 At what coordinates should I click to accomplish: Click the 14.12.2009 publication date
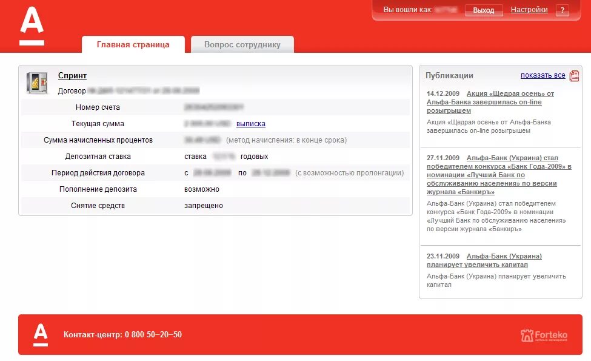coord(443,93)
